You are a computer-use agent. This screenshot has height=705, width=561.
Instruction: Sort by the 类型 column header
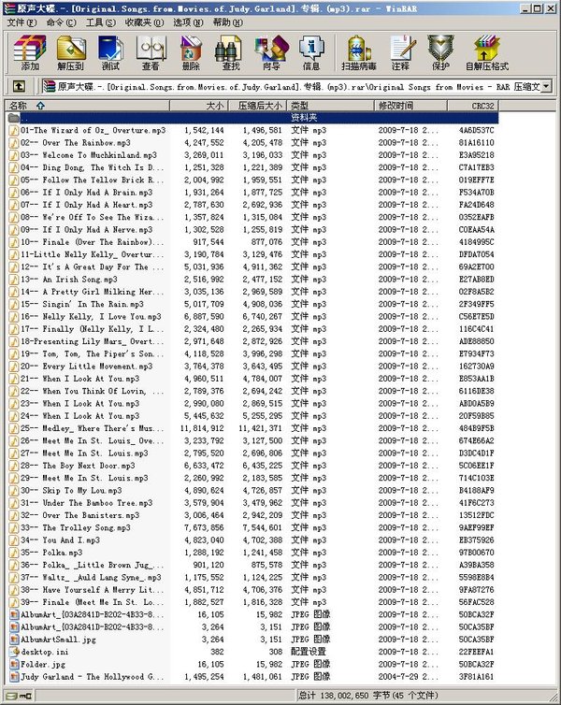pyautogui.click(x=330, y=106)
